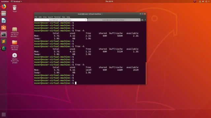Click the '448M' buff/cache value
The image size is (211, 118).
click(x=120, y=70)
